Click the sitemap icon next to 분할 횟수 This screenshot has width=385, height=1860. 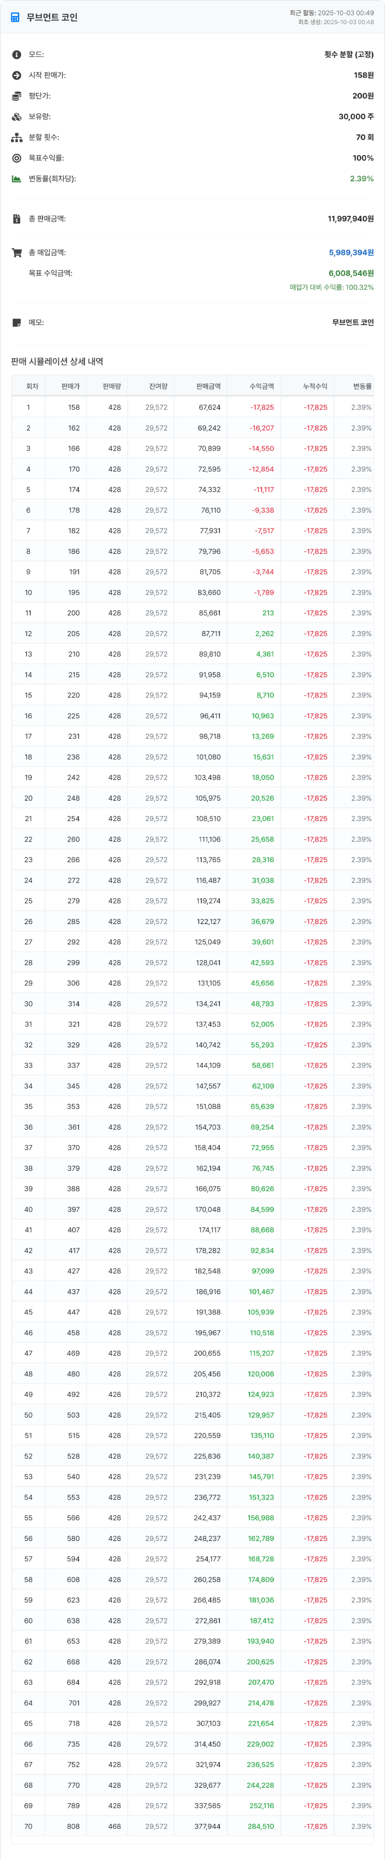16,137
